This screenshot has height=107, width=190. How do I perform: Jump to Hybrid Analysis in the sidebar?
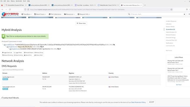coord(171,32)
